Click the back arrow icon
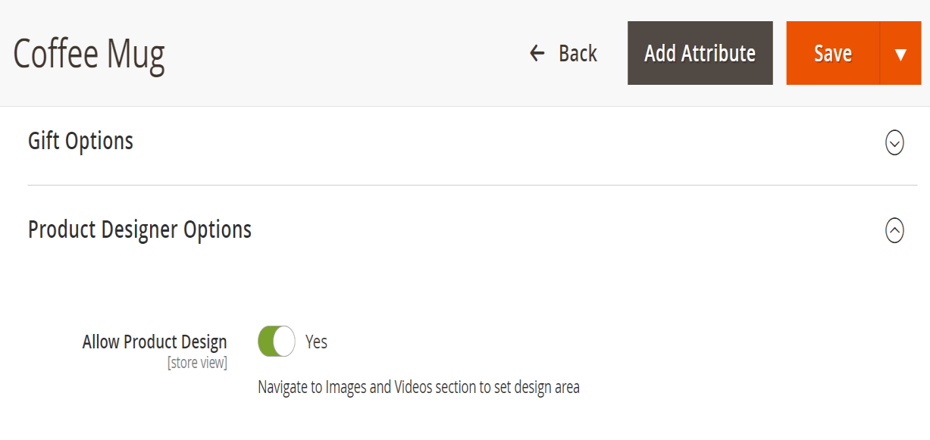The width and height of the screenshot is (930, 440). pyautogui.click(x=537, y=53)
